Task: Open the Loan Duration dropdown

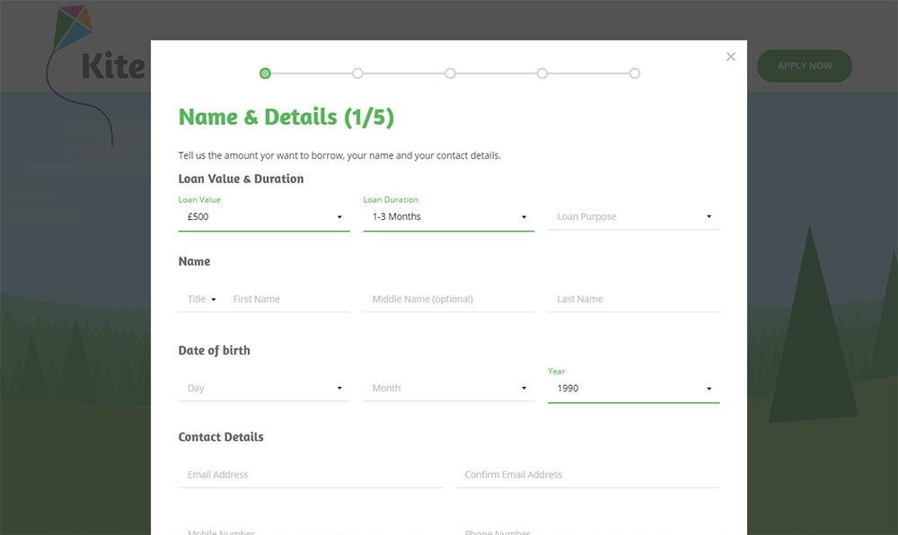Action: tap(448, 217)
